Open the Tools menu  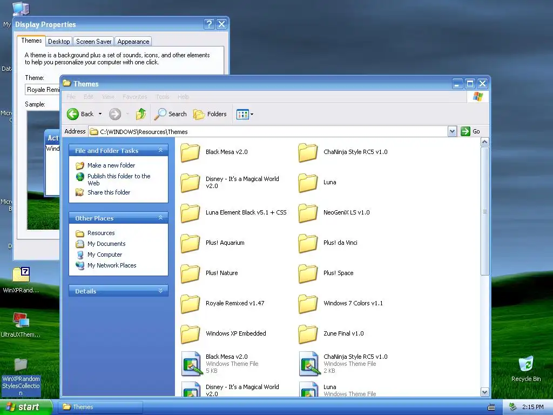pos(163,97)
